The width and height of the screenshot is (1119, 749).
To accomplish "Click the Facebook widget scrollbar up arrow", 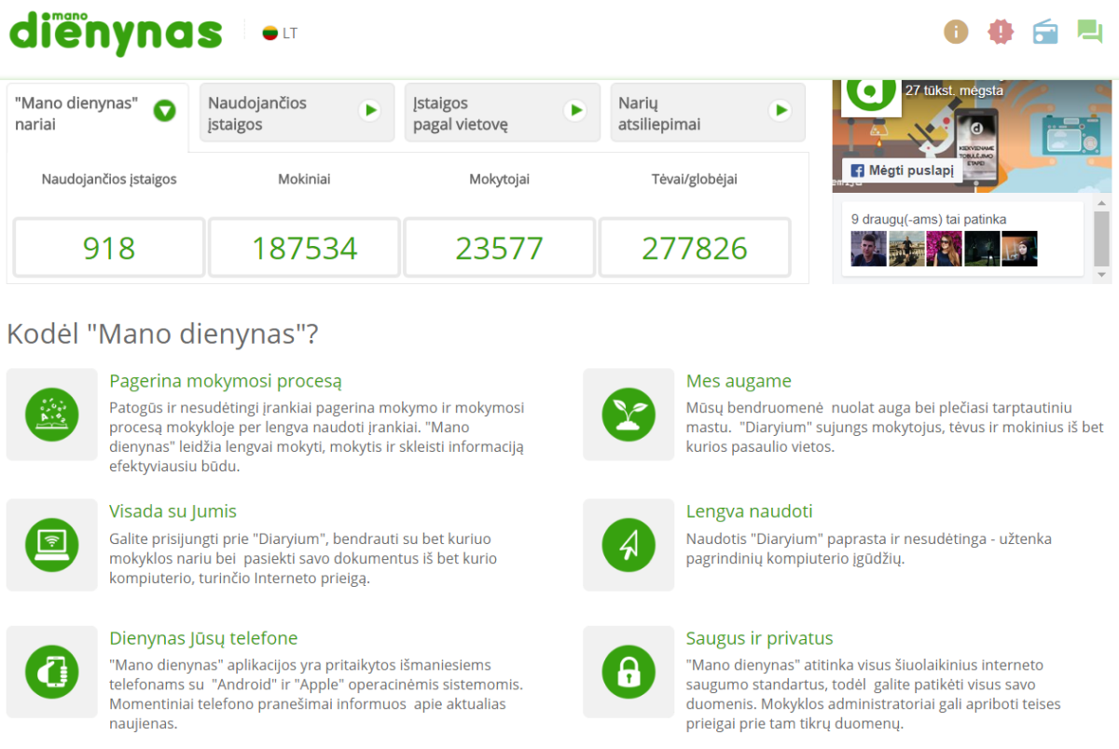I will 1102,203.
